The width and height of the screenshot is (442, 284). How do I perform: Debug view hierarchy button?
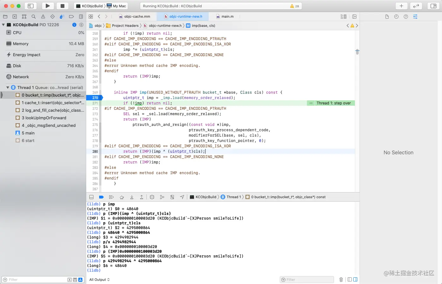pos(152,197)
